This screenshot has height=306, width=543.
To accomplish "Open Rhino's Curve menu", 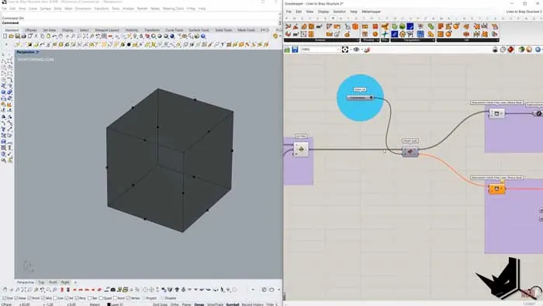I will click(x=33, y=9).
